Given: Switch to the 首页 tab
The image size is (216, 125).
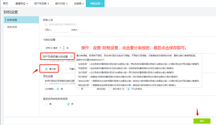Looking at the screenshot, I should tap(6, 4).
